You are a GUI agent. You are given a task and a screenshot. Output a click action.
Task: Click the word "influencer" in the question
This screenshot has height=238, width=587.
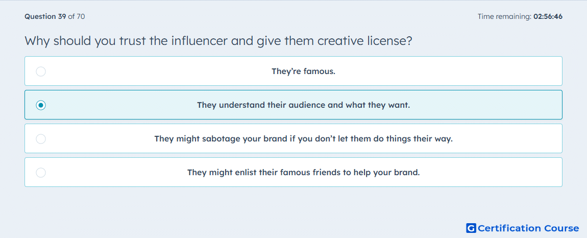[199, 40]
